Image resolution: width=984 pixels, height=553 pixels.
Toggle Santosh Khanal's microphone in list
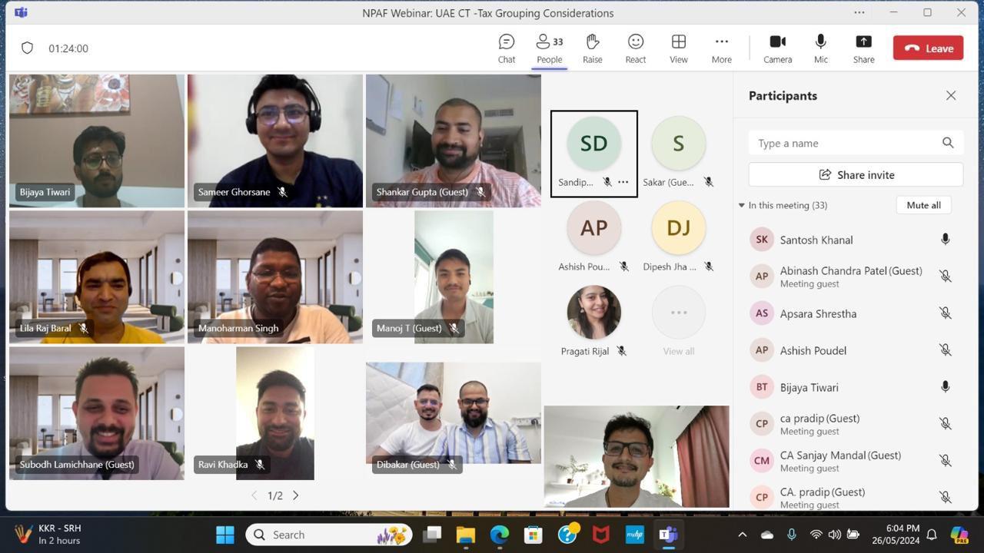pos(945,240)
